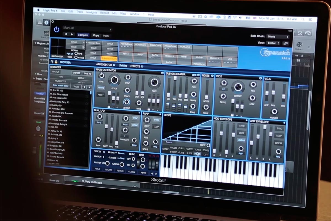Open the Ramp Poly mode selector
331x221 pixels.
click(155, 147)
